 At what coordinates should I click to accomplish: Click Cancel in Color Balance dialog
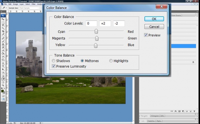(154, 27)
